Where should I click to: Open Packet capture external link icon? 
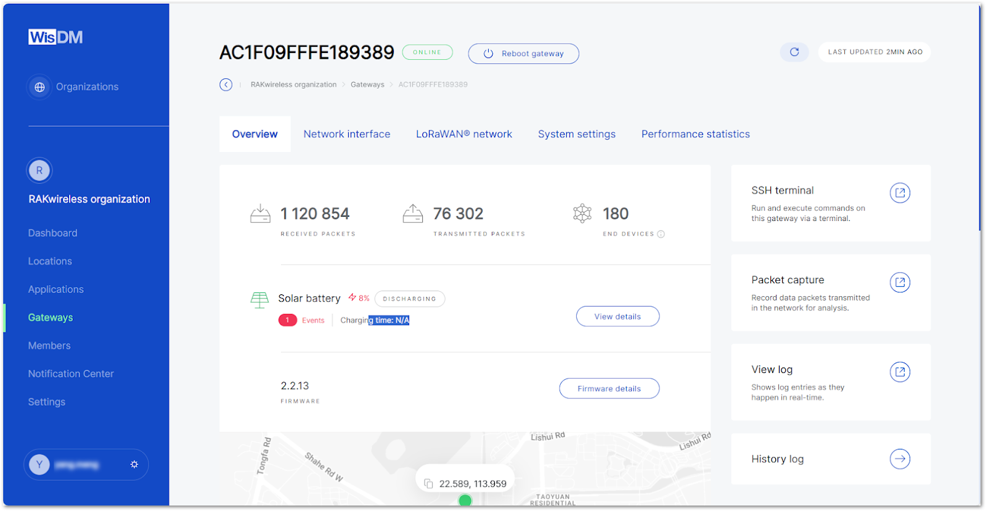900,282
